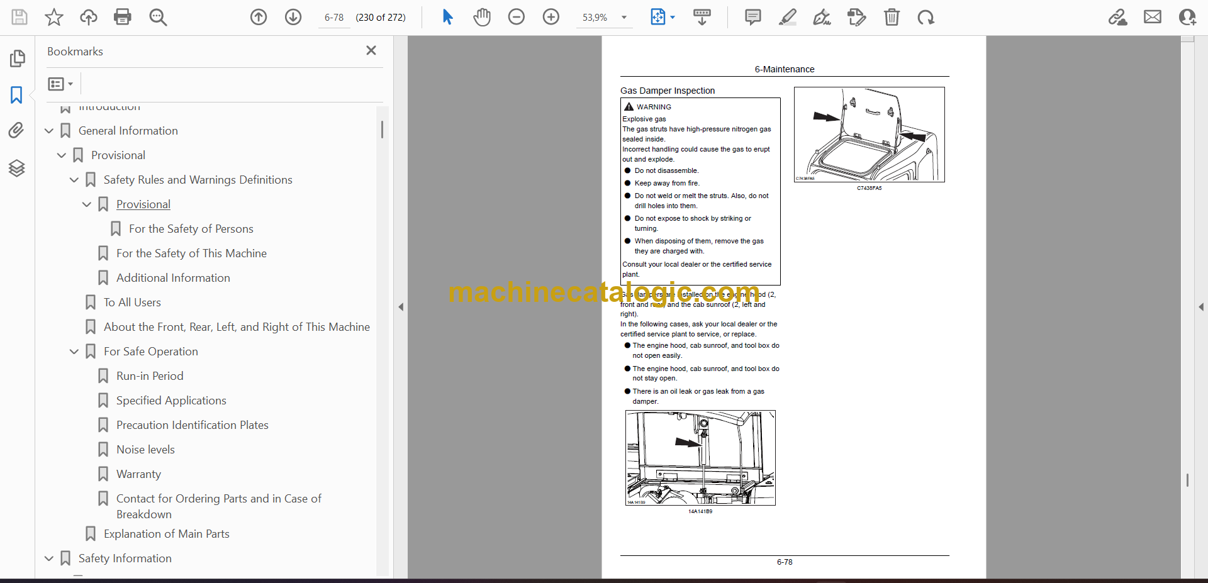
Task: Collapse the underlined Provisional bookmark chevron
Action: pyautogui.click(x=87, y=204)
